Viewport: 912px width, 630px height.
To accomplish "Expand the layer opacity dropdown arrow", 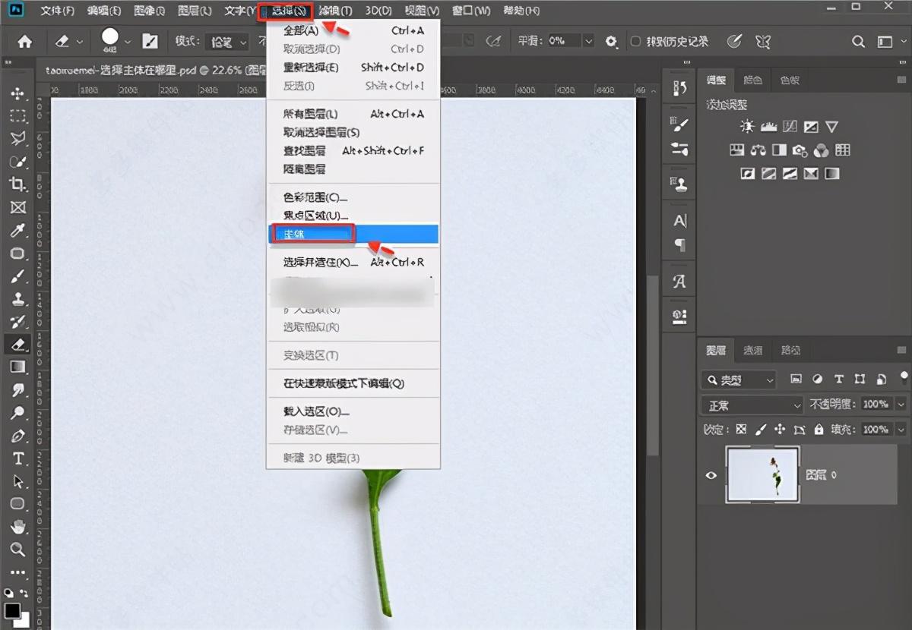I will [x=901, y=405].
